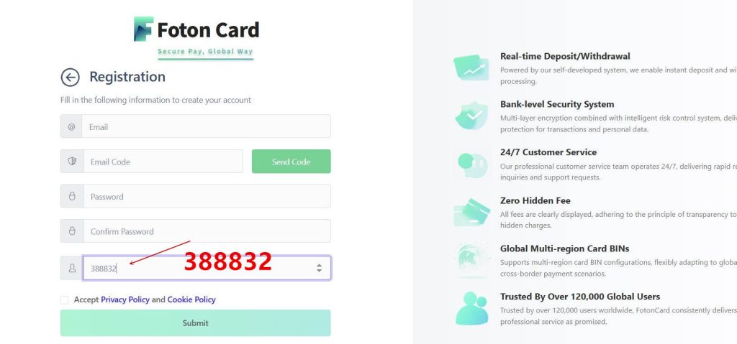Open the Cookie Policy link
Screen dimensions: 737x344
tap(191, 299)
